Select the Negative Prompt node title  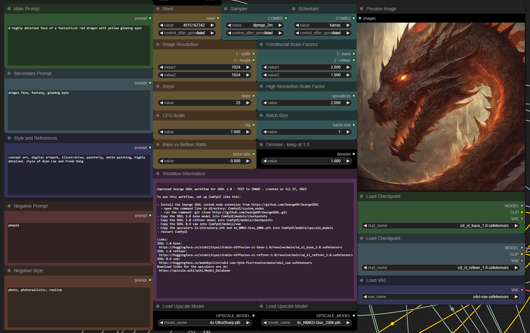31,206
